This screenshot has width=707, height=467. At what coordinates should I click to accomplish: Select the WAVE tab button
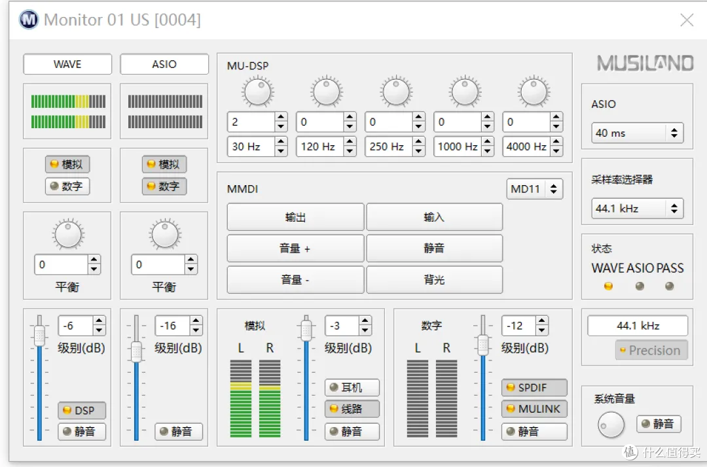(x=67, y=64)
